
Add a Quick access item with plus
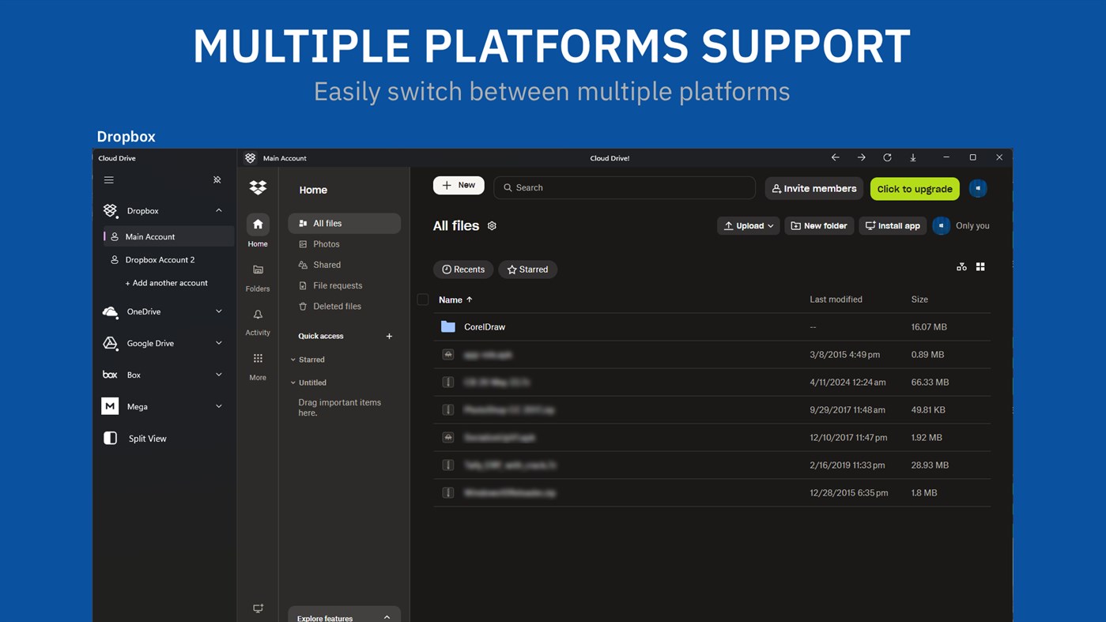click(389, 336)
